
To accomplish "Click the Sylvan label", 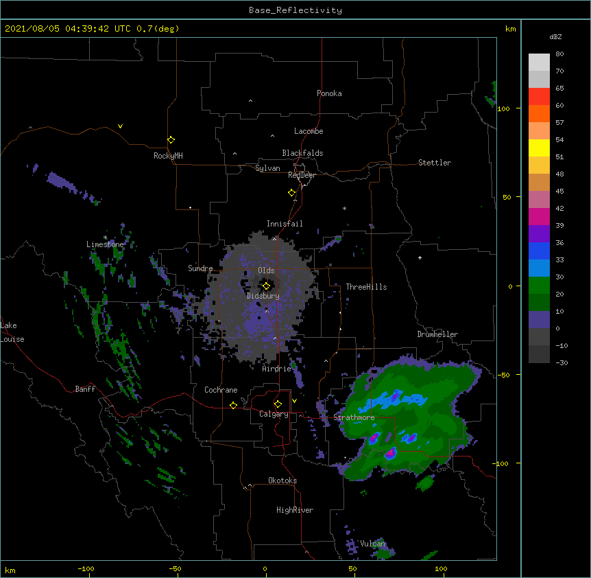I will pyautogui.click(x=267, y=168).
